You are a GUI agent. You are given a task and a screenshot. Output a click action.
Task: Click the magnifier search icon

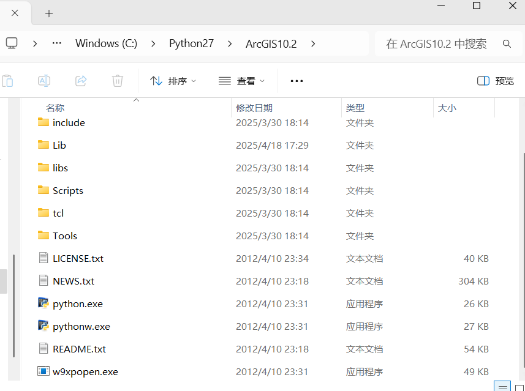click(x=507, y=44)
